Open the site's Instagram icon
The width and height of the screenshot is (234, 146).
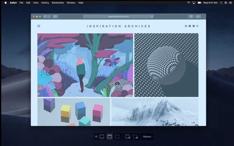(x=186, y=26)
